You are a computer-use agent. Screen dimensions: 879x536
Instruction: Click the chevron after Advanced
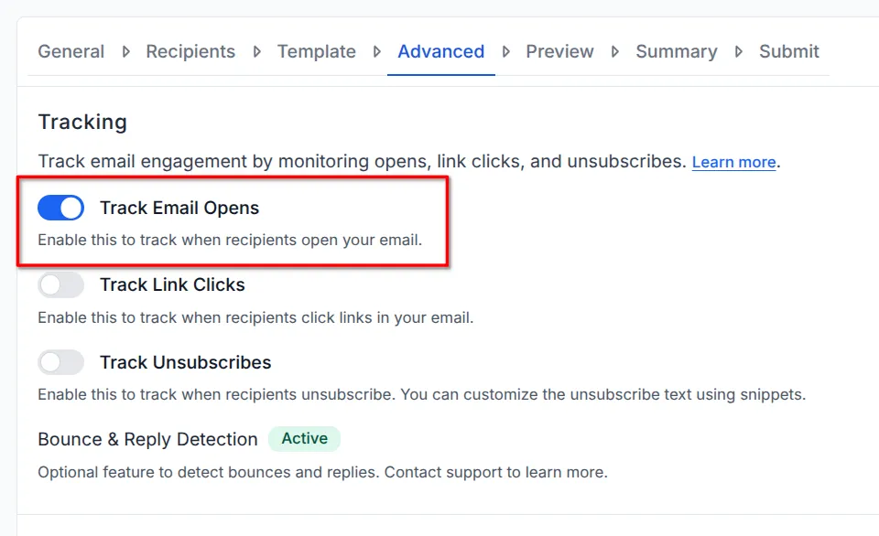click(505, 52)
